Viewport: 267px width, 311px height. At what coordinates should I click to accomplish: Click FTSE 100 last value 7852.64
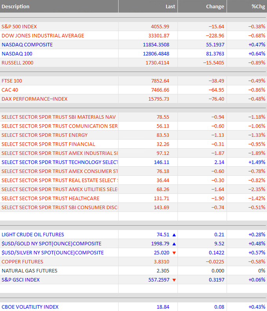click(160, 81)
